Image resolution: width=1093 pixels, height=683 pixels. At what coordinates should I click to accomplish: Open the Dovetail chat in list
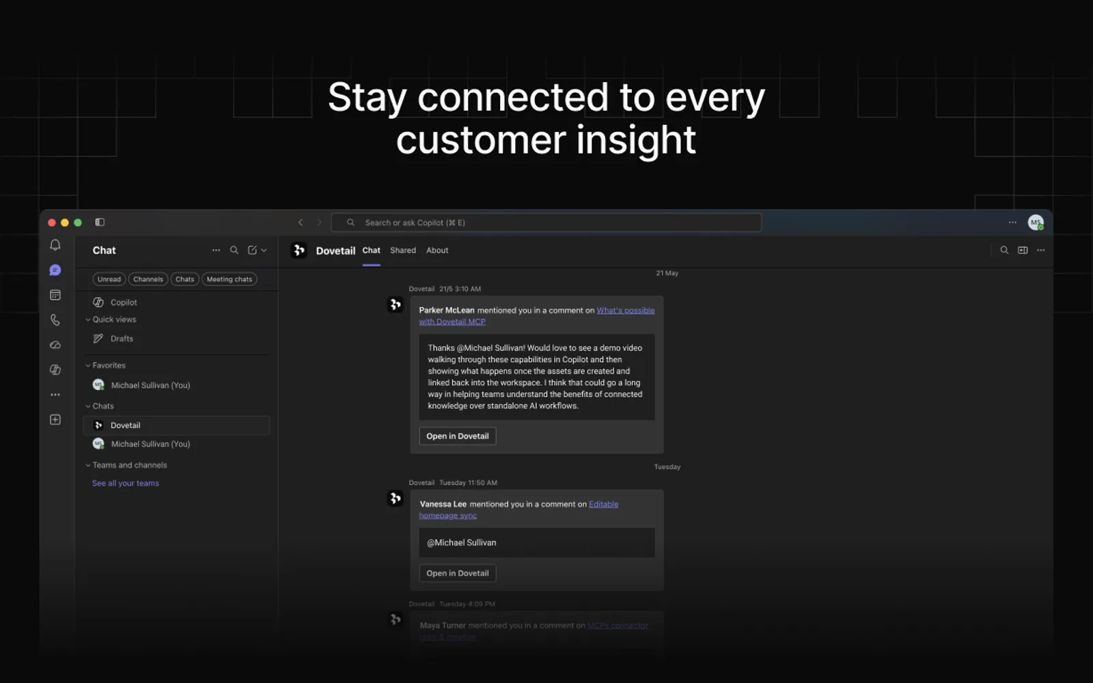pyautogui.click(x=177, y=426)
